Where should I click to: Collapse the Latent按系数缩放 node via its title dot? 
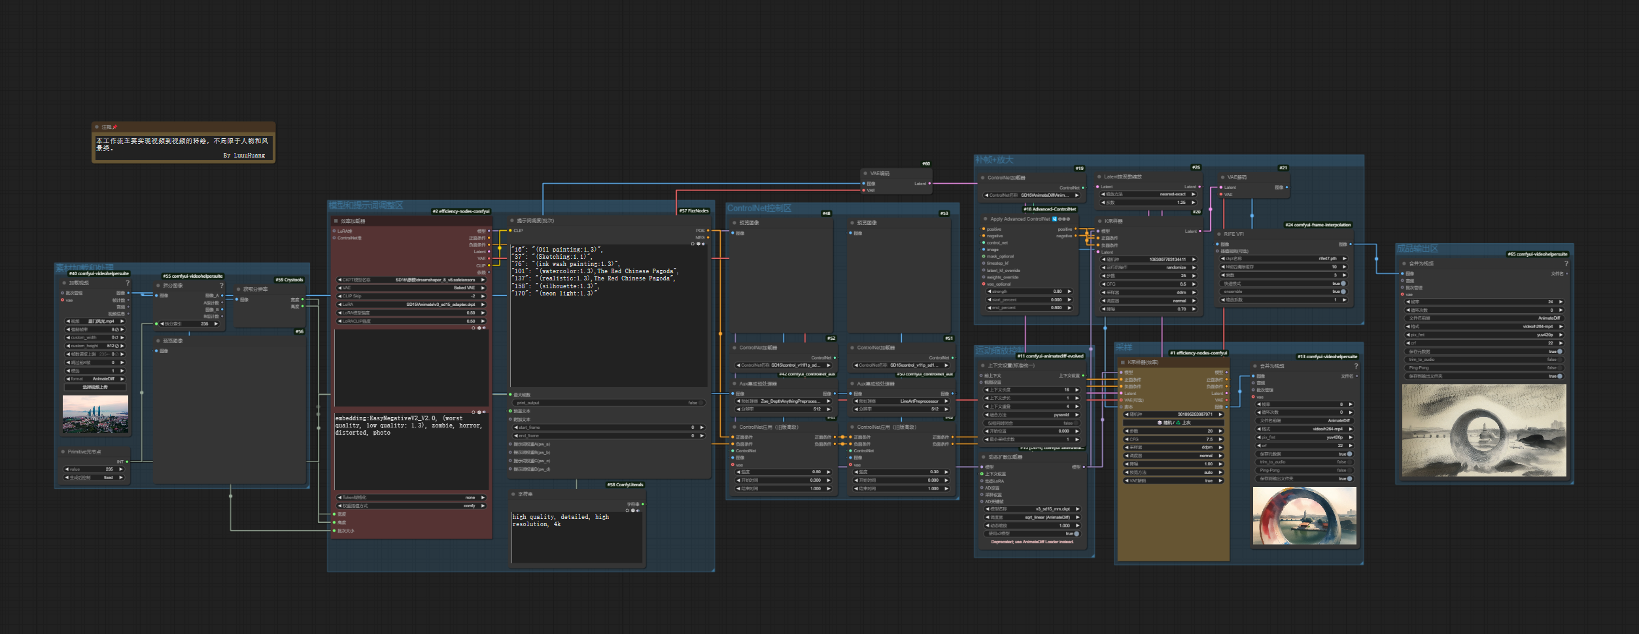pyautogui.click(x=1099, y=176)
